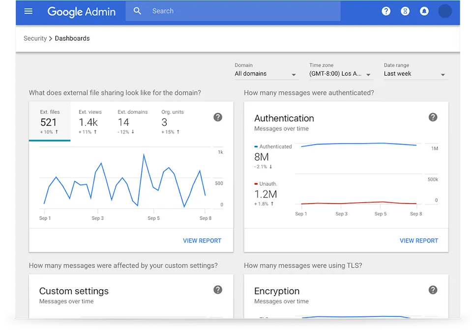Click the Custom settings card title

click(x=74, y=291)
